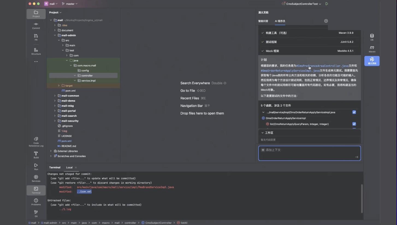Open the Maven panel icon
The width and height of the screenshot is (397, 225).
click(x=372, y=49)
